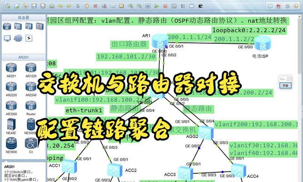Select the PC terminal device category

click(x=7, y=38)
